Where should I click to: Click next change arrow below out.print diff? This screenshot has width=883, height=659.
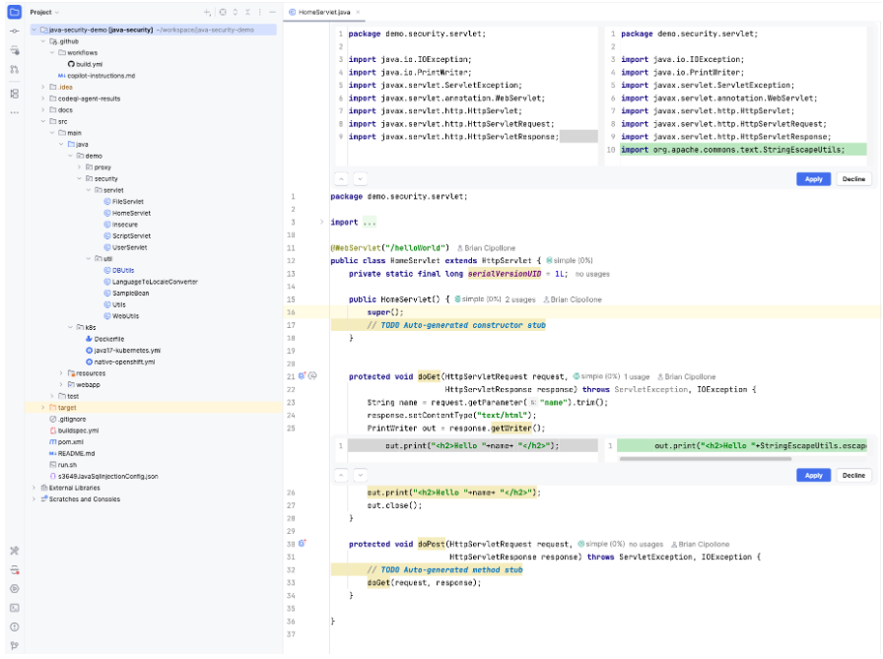[360, 475]
